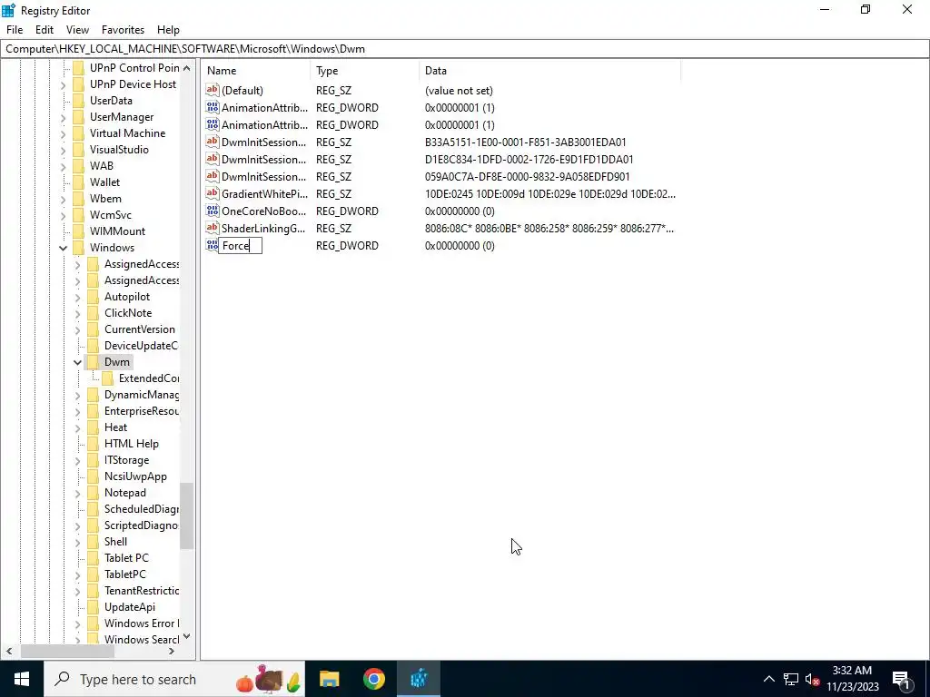Click the DWORD icon of the Force value
This screenshot has width=930, height=697.
coord(212,245)
